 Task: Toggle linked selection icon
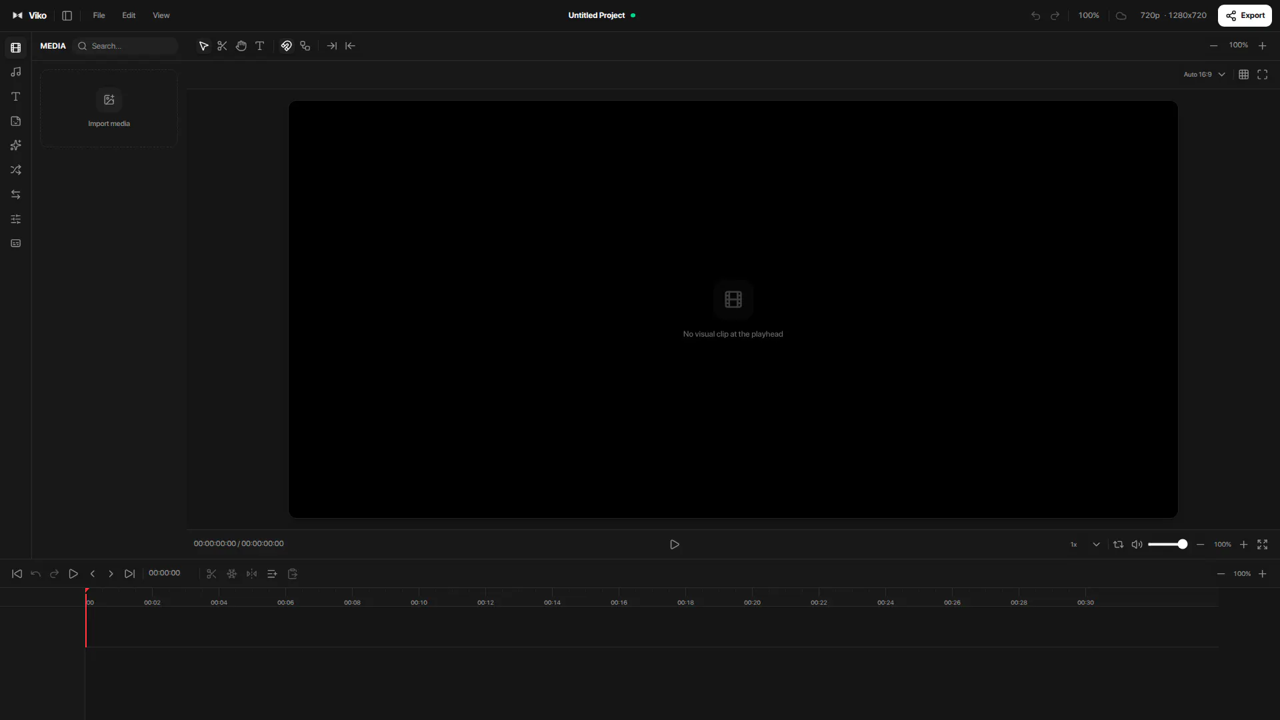tap(305, 46)
